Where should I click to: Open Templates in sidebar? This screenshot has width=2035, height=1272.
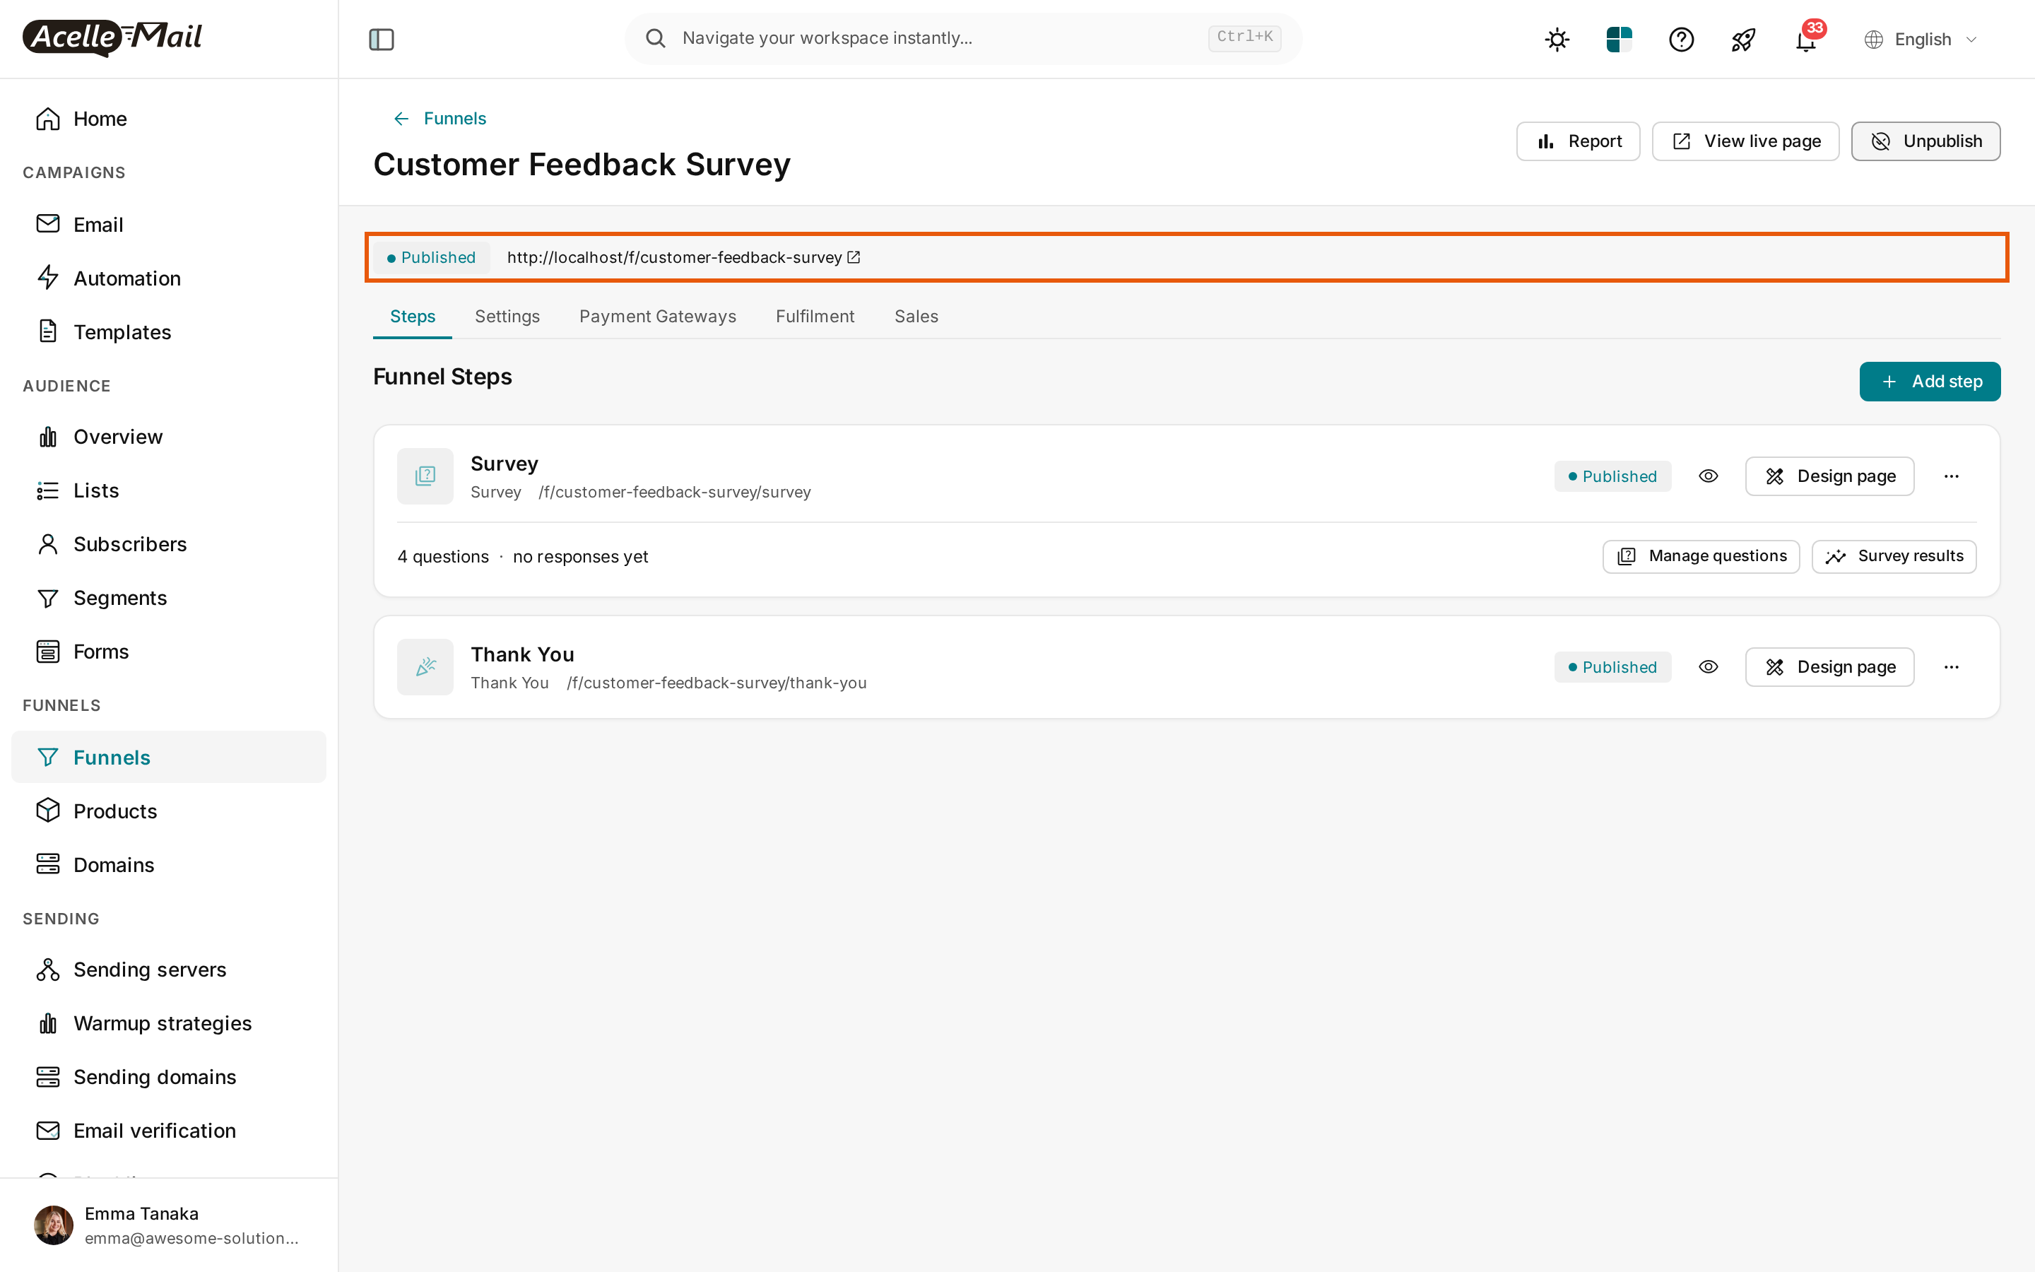[168, 332]
